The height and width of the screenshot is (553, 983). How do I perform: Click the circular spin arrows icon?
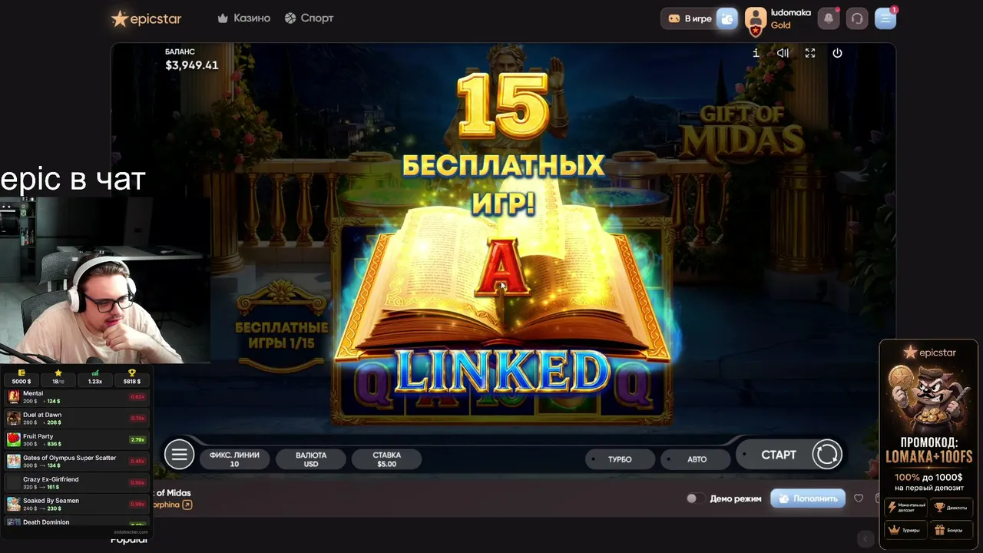pos(827,455)
